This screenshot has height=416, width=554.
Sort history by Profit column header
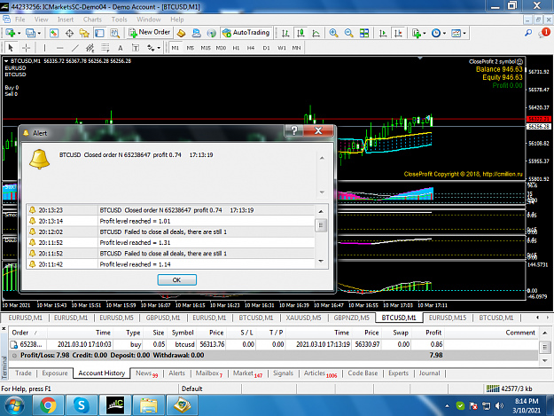433,333
